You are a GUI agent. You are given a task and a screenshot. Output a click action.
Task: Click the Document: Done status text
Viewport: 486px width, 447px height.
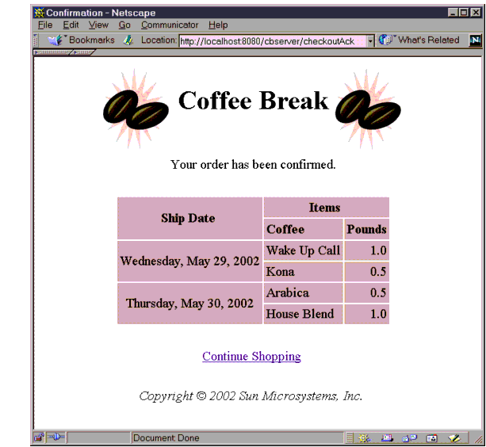[166, 437]
